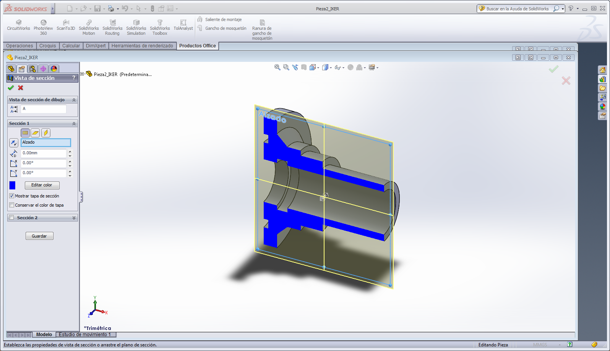Click the TolAnalyst toolbar icon
The width and height of the screenshot is (610, 351).
point(183,23)
